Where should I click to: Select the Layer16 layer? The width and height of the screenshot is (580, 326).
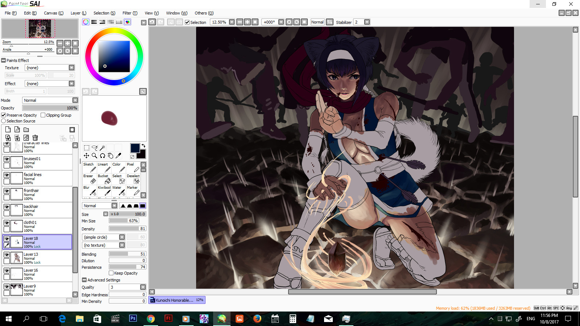[x=37, y=274]
